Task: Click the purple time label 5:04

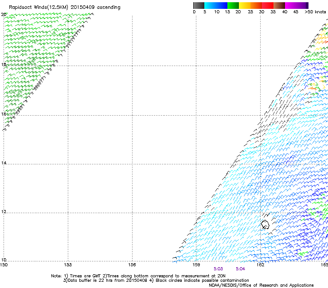Action: tap(240, 269)
